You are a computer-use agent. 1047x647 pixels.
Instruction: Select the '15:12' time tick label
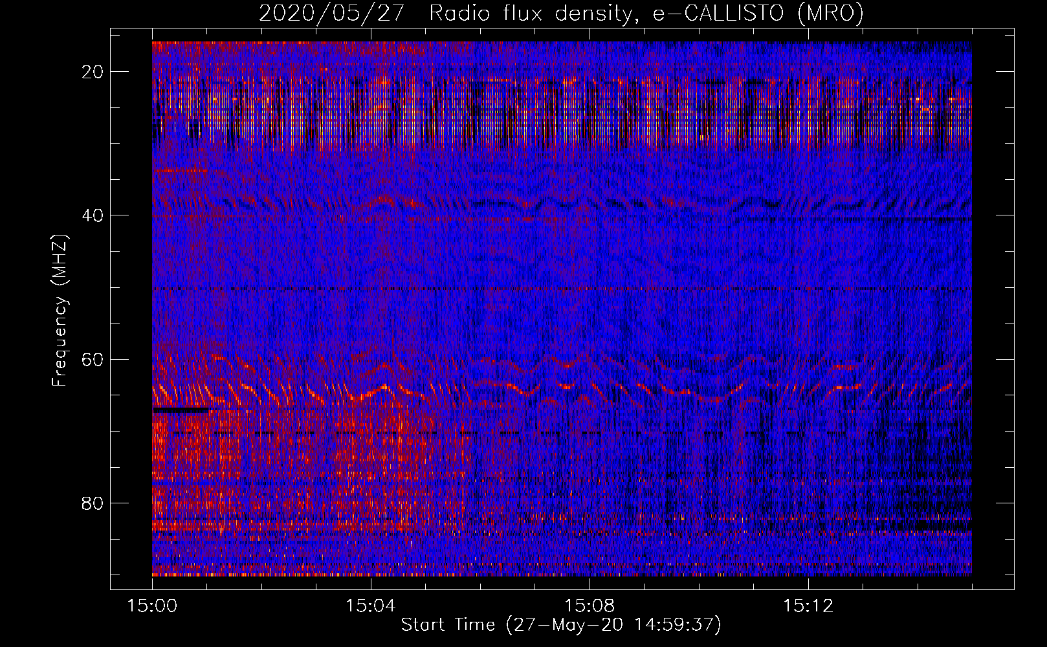click(x=808, y=606)
